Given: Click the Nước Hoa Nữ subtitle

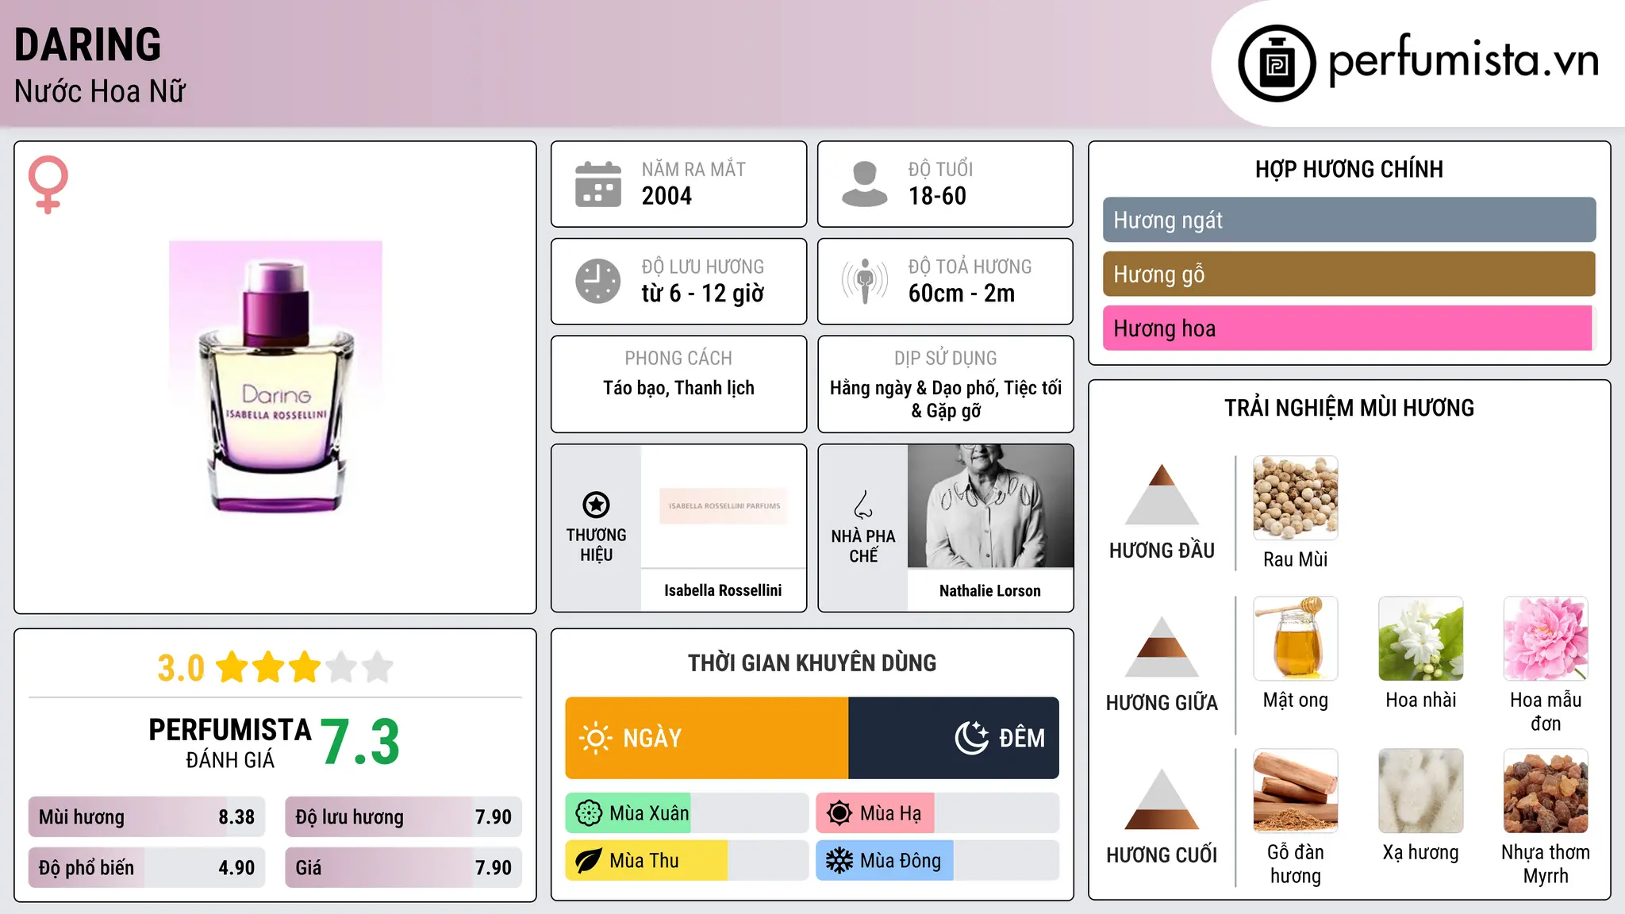Looking at the screenshot, I should [x=100, y=91].
